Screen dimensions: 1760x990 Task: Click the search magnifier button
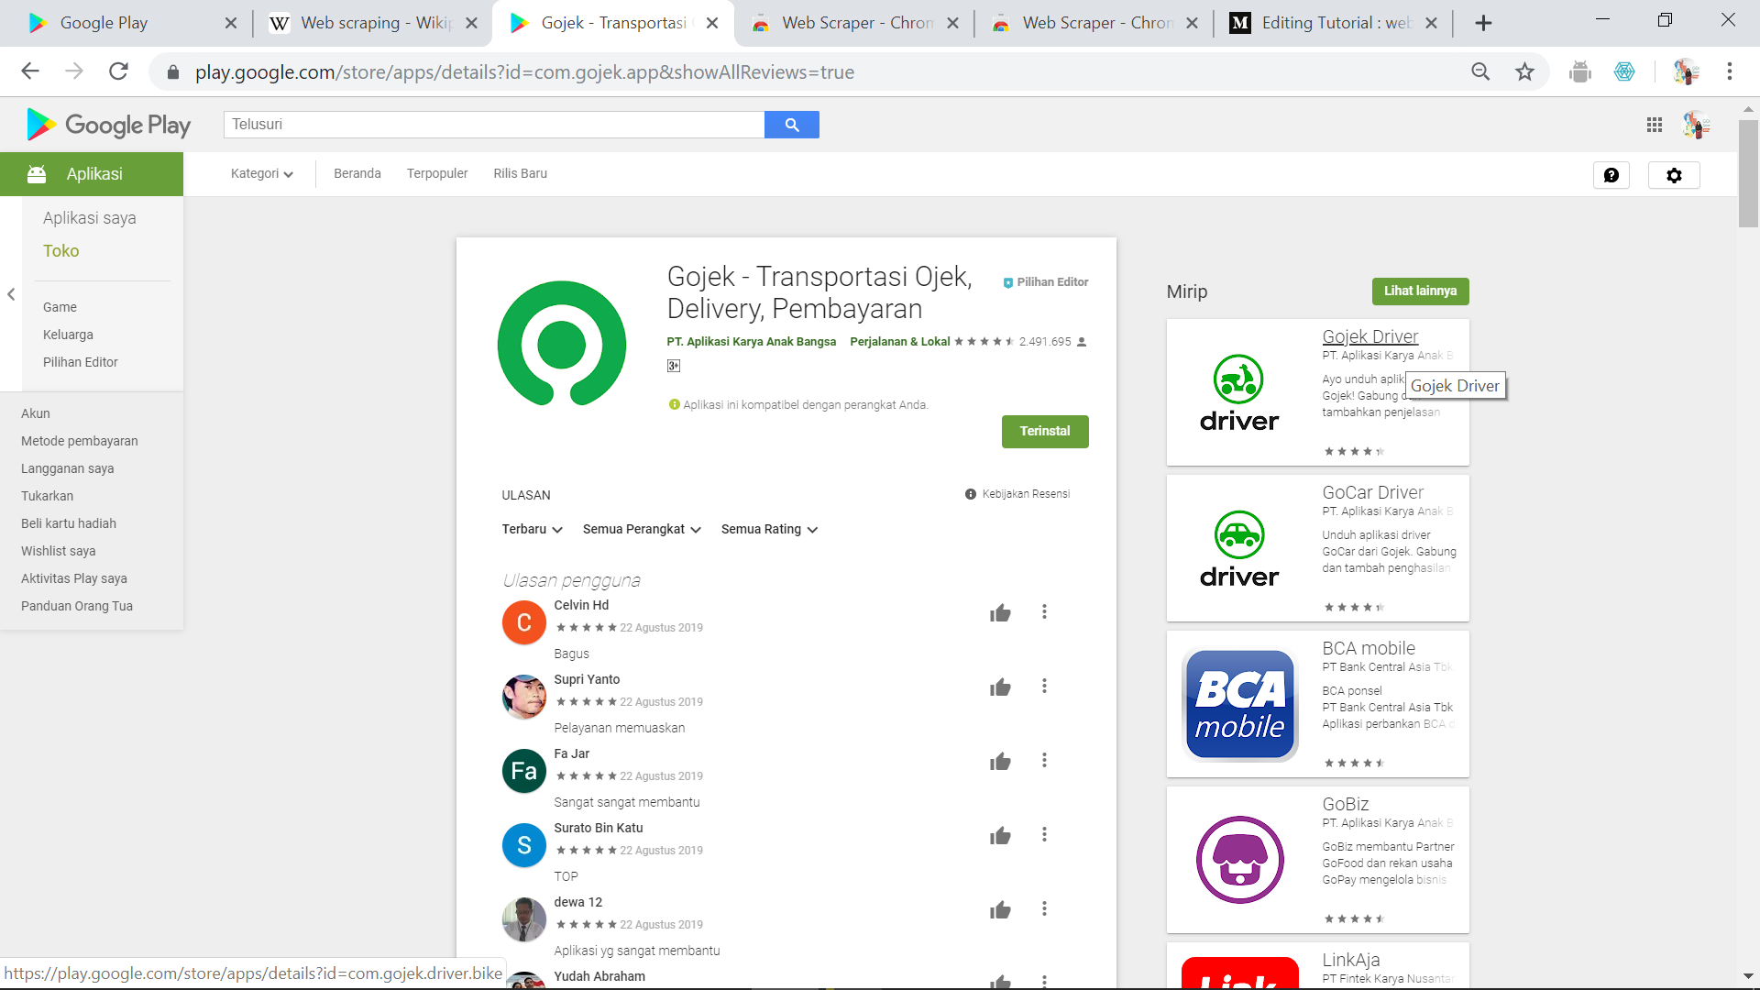pyautogui.click(x=791, y=125)
